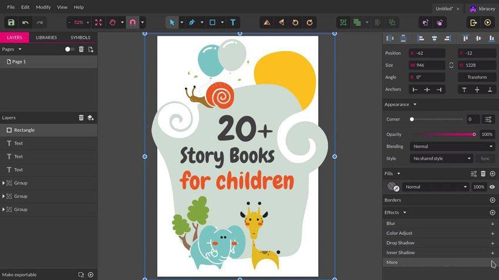Toggle the left horizontal anchor
499x280 pixels.
(x=414, y=90)
